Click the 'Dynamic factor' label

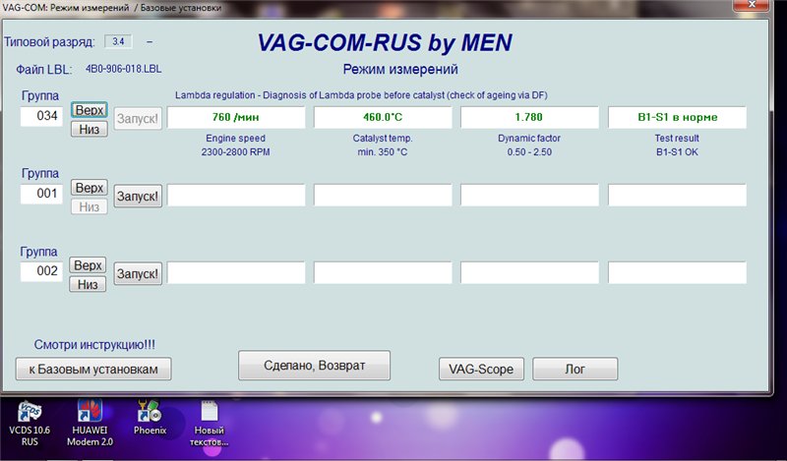(x=529, y=138)
